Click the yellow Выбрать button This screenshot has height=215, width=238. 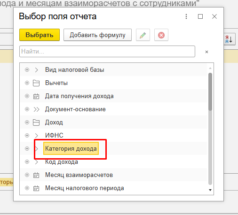tap(40, 35)
